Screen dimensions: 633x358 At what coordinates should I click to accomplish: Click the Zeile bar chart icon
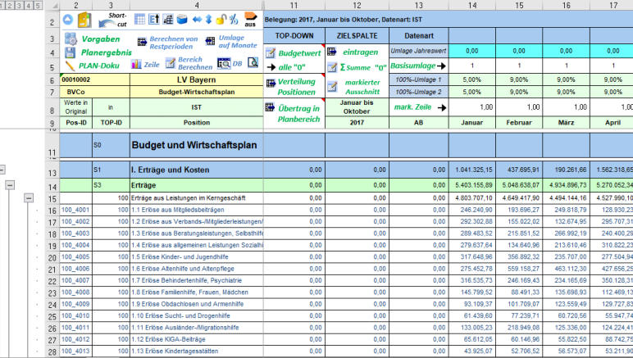135,64
